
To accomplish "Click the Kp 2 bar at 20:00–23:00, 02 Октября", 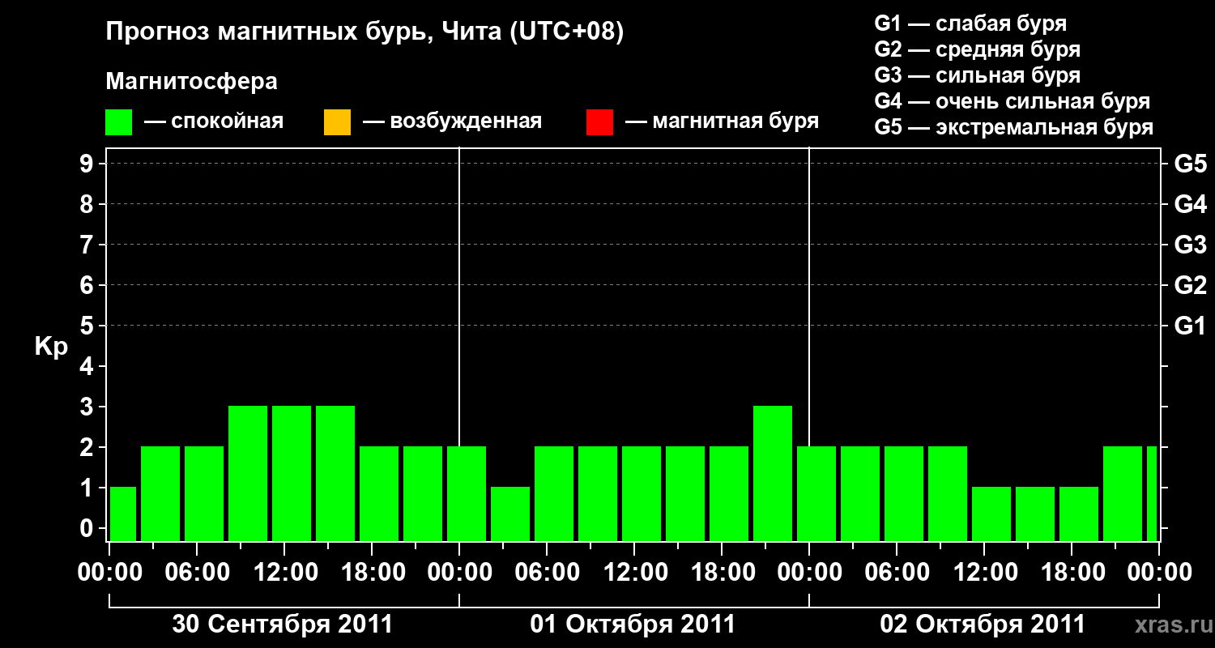I will tap(1123, 493).
